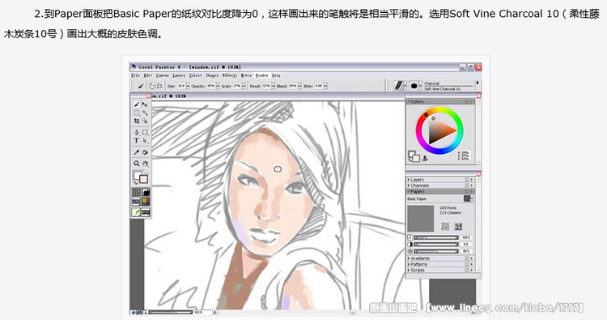Open the Opacity slider dropdown arrow
The width and height of the screenshot is (607, 320).
(218, 86)
